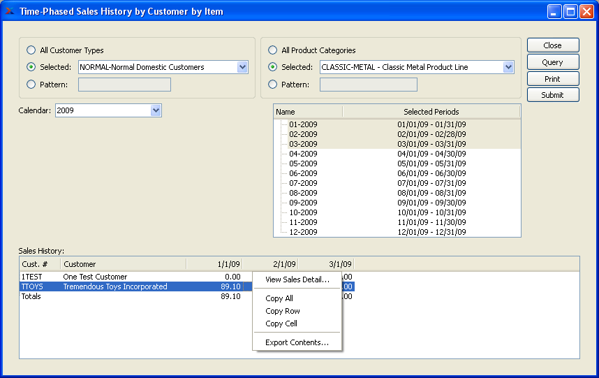
Task: Enable the product category Pattern radio option
Action: click(272, 85)
